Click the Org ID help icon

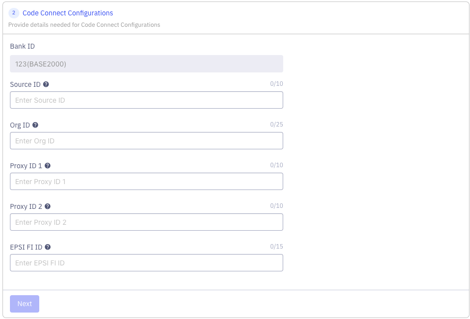point(35,126)
